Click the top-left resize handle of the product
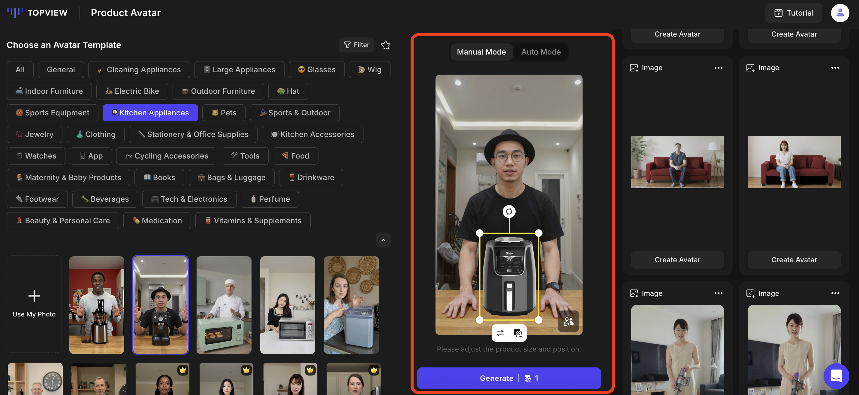Image resolution: width=859 pixels, height=395 pixels. pos(480,233)
